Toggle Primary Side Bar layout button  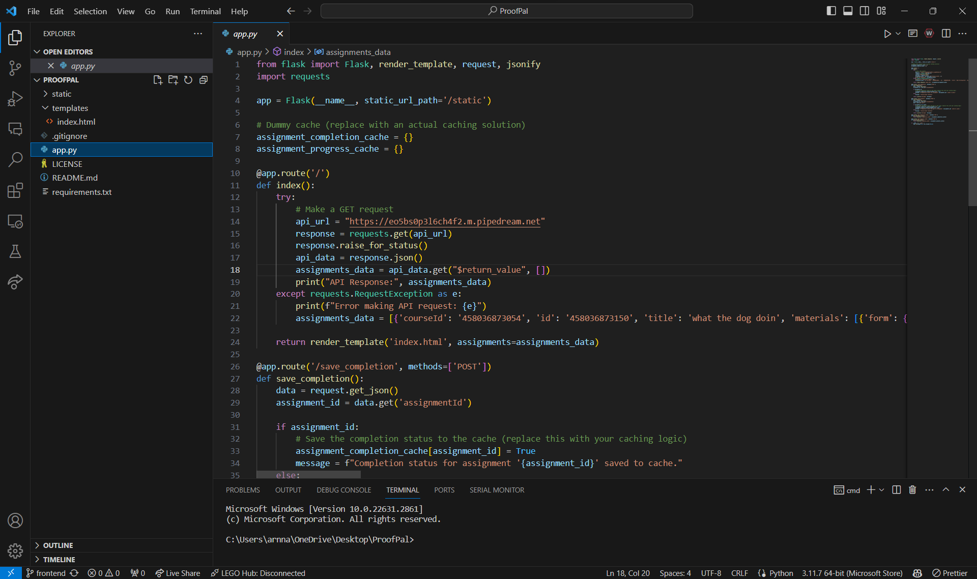coord(831,11)
